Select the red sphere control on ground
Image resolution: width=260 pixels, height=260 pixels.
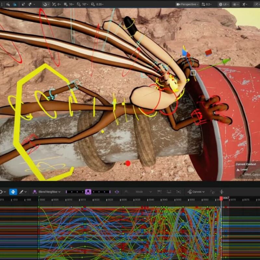(128, 163)
